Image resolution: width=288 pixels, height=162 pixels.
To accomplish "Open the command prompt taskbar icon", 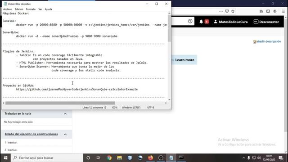I will click(x=181, y=158).
